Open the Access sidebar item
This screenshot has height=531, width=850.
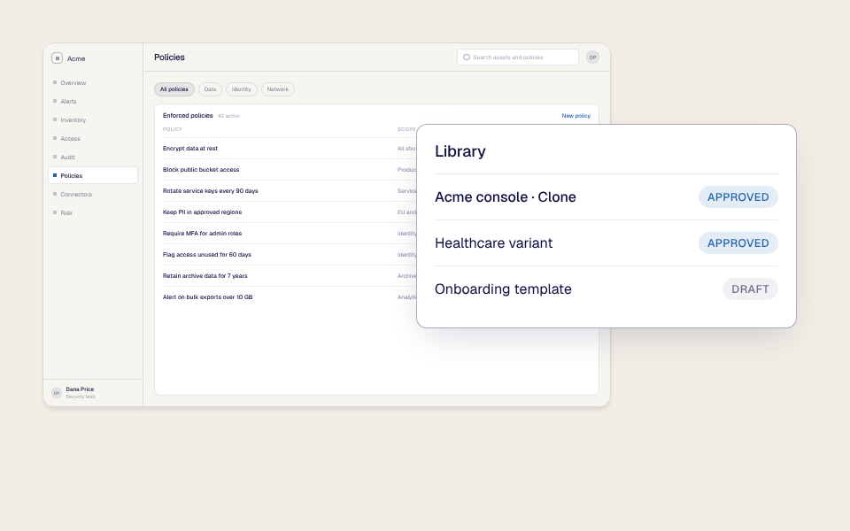[x=93, y=139]
